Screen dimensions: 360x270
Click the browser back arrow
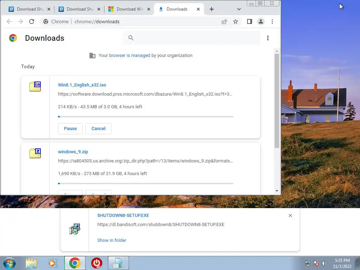(9, 21)
